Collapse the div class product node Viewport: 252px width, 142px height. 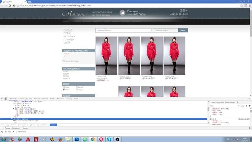point(12,103)
